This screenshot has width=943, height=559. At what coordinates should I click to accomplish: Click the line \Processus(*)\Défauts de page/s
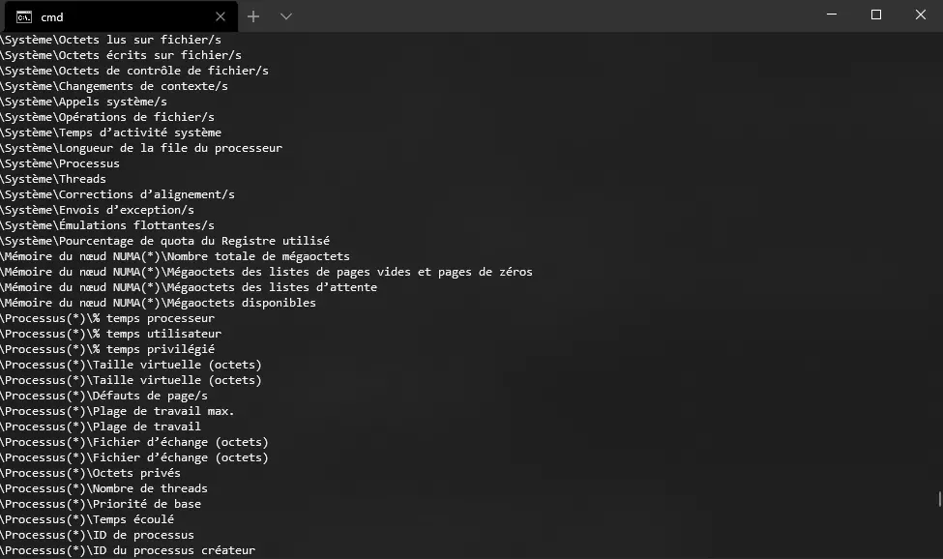click(x=104, y=396)
